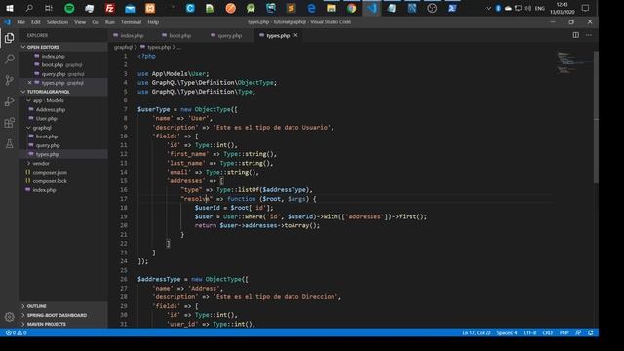The image size is (624, 351).
Task: Open the Selection menu
Action: coord(58,22)
